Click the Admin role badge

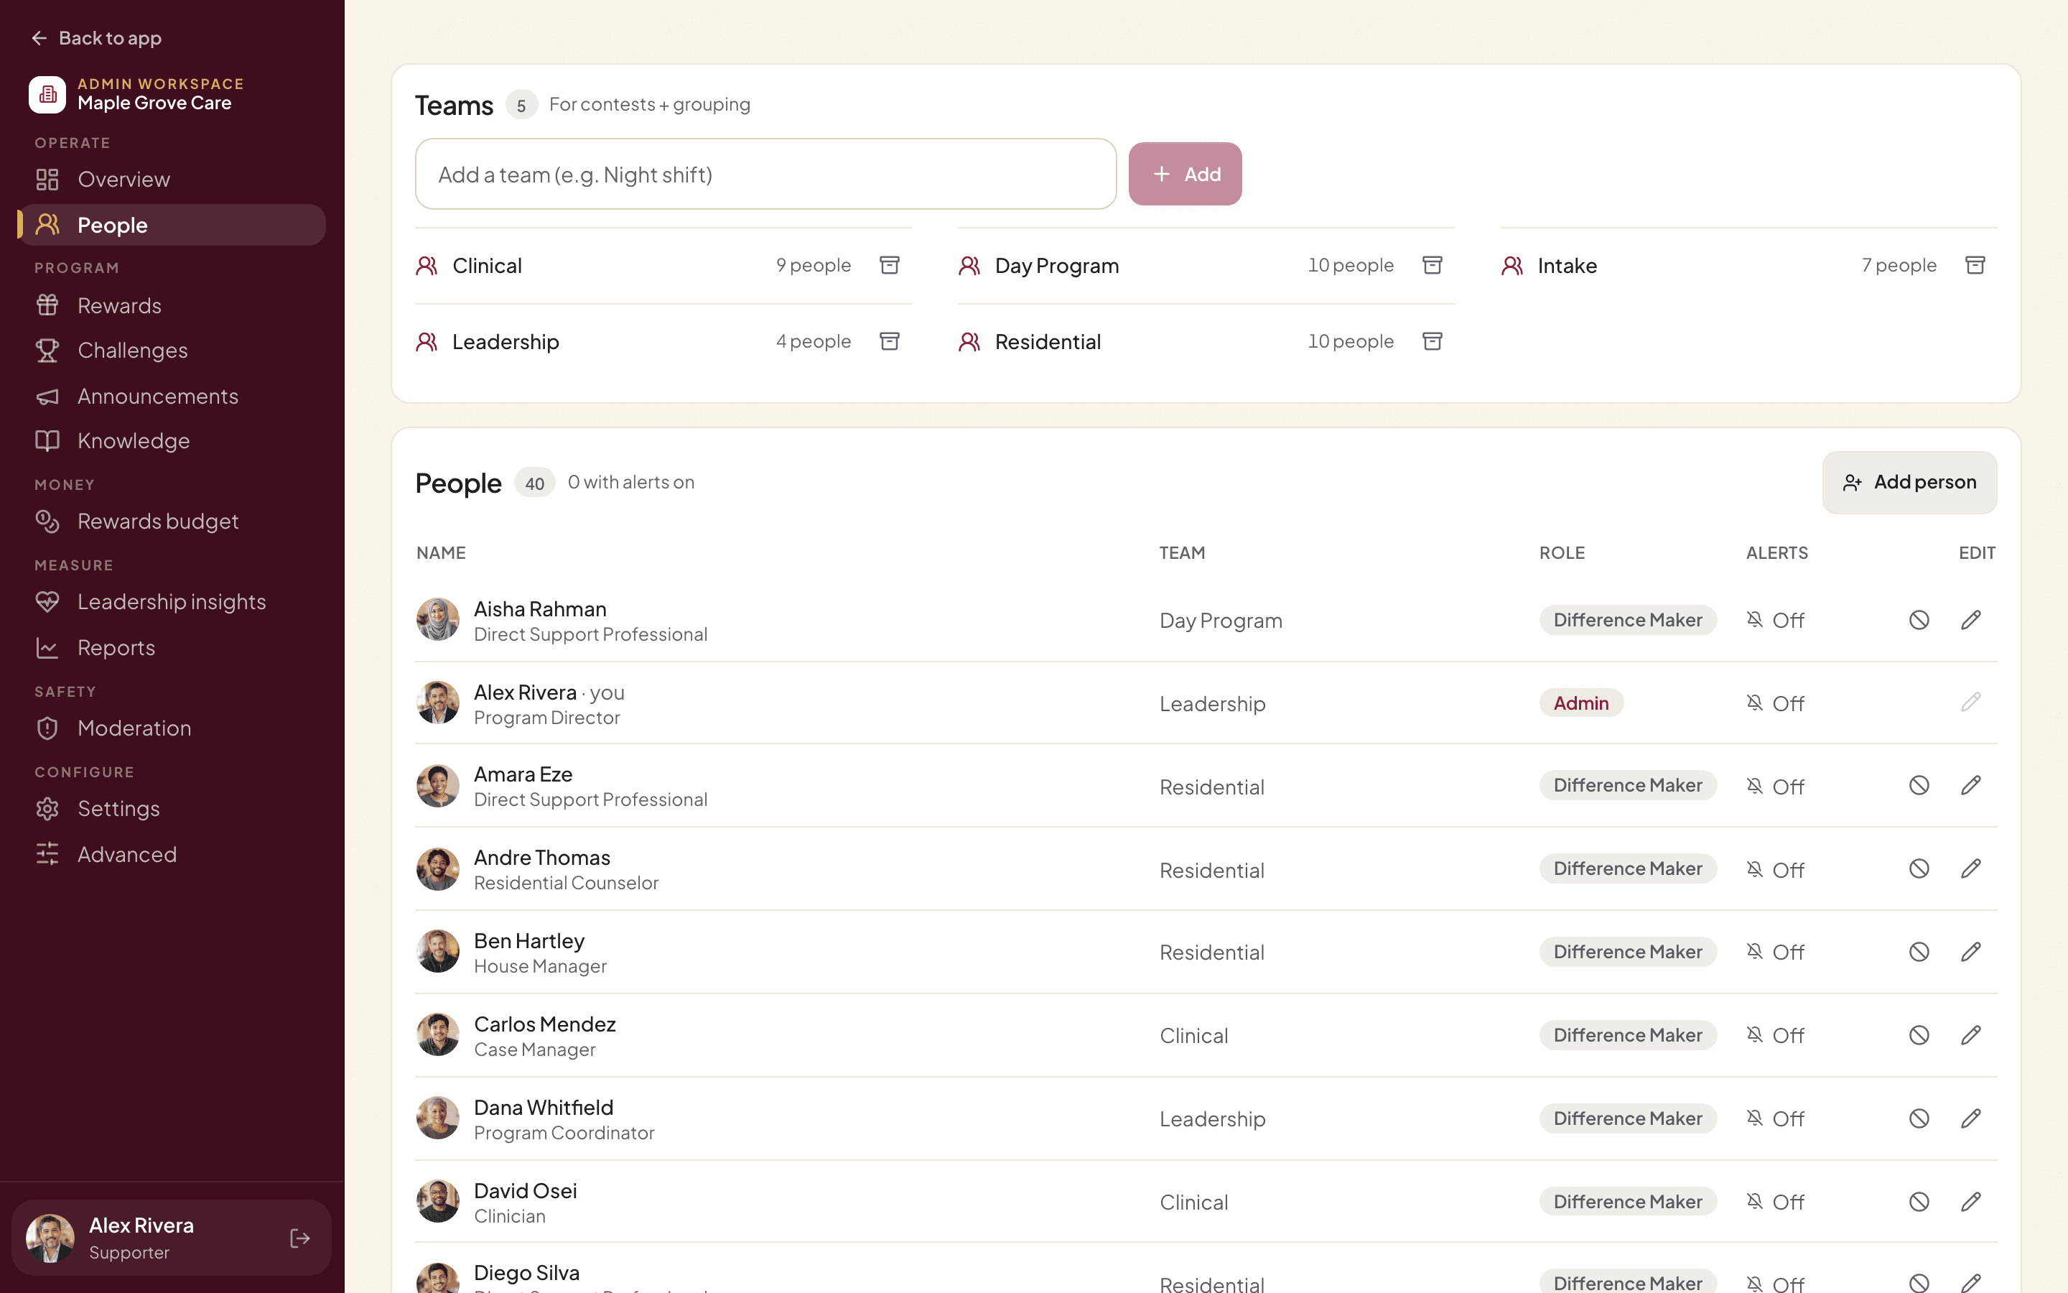tap(1581, 703)
